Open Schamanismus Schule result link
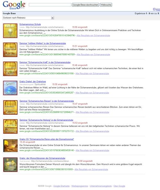The height and width of the screenshot is (190, 160). [30, 24]
